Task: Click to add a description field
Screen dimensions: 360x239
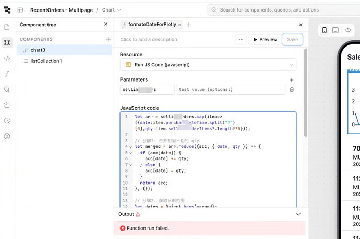Action: click(149, 40)
